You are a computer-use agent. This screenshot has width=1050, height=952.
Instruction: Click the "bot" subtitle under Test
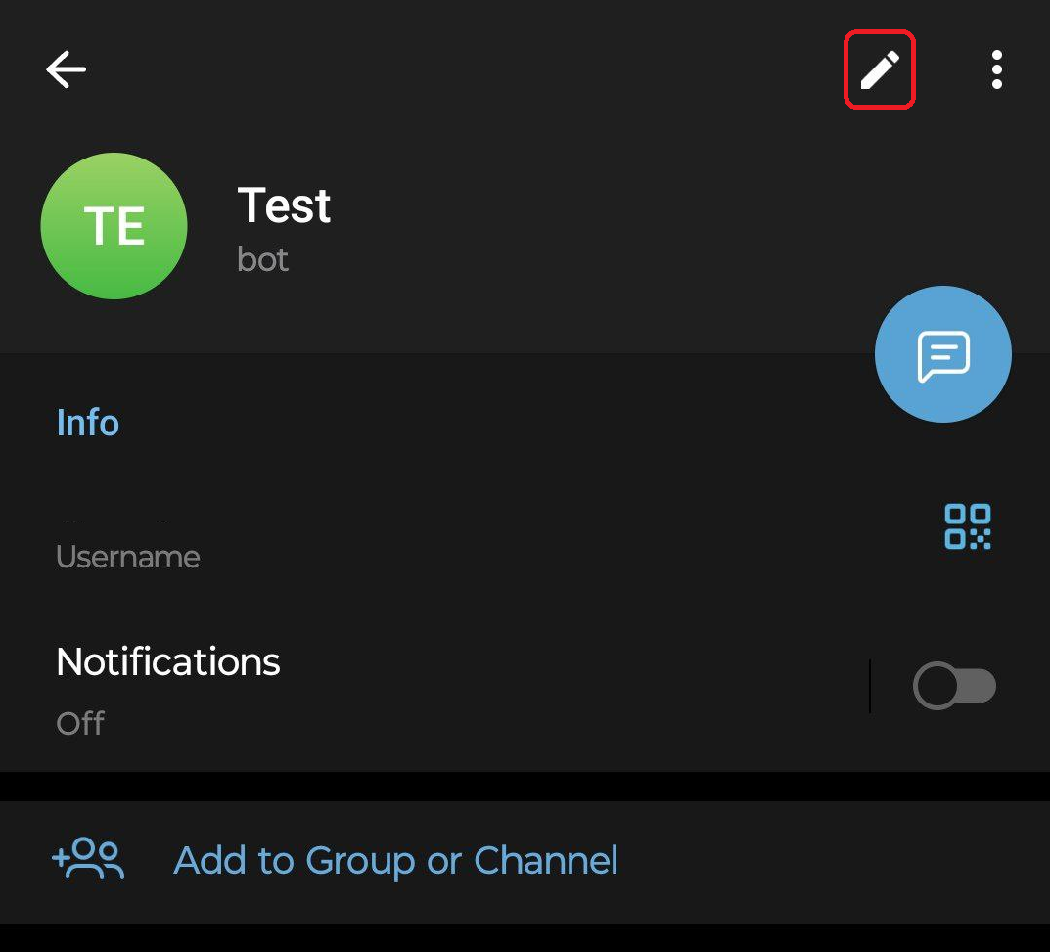tap(263, 259)
